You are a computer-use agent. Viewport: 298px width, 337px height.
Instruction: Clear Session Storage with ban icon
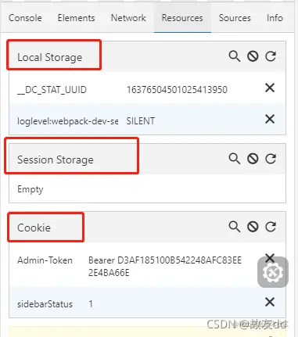253,159
